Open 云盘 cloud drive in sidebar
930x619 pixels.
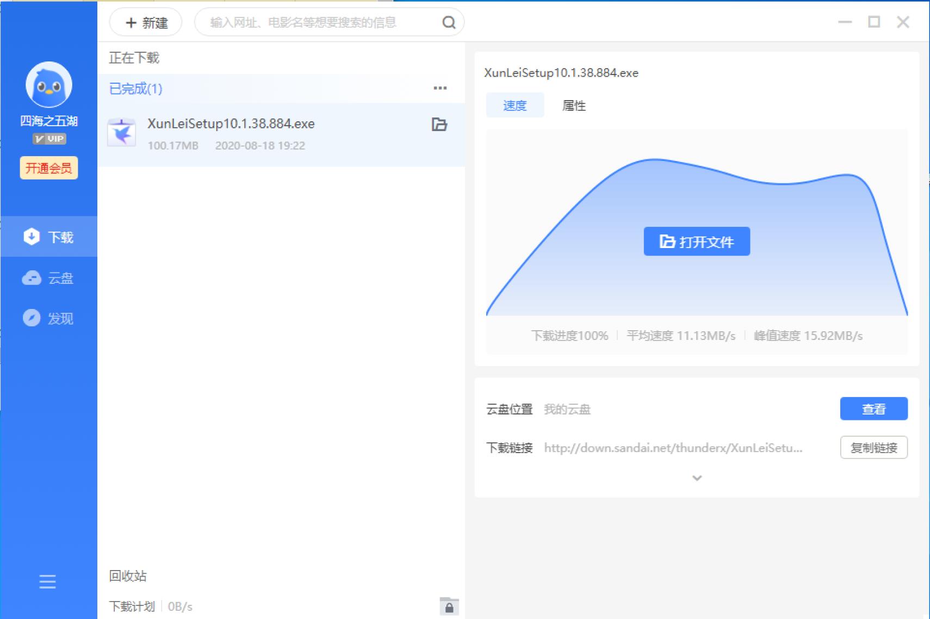pos(49,278)
